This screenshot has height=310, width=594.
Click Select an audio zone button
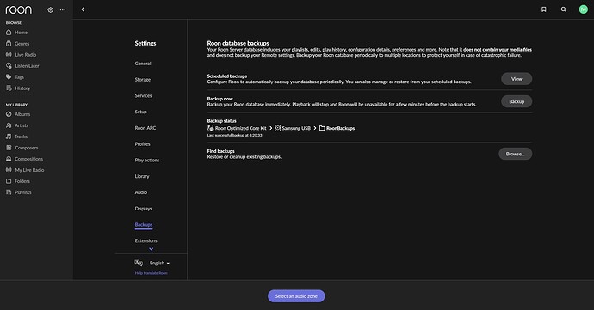click(x=296, y=296)
